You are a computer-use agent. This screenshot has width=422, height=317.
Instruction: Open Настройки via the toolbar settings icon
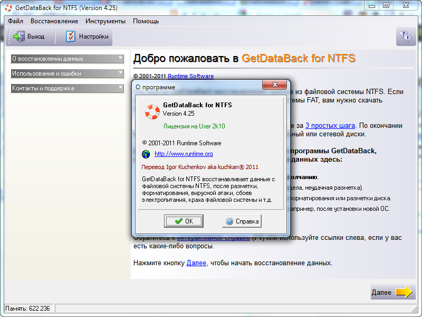point(70,36)
